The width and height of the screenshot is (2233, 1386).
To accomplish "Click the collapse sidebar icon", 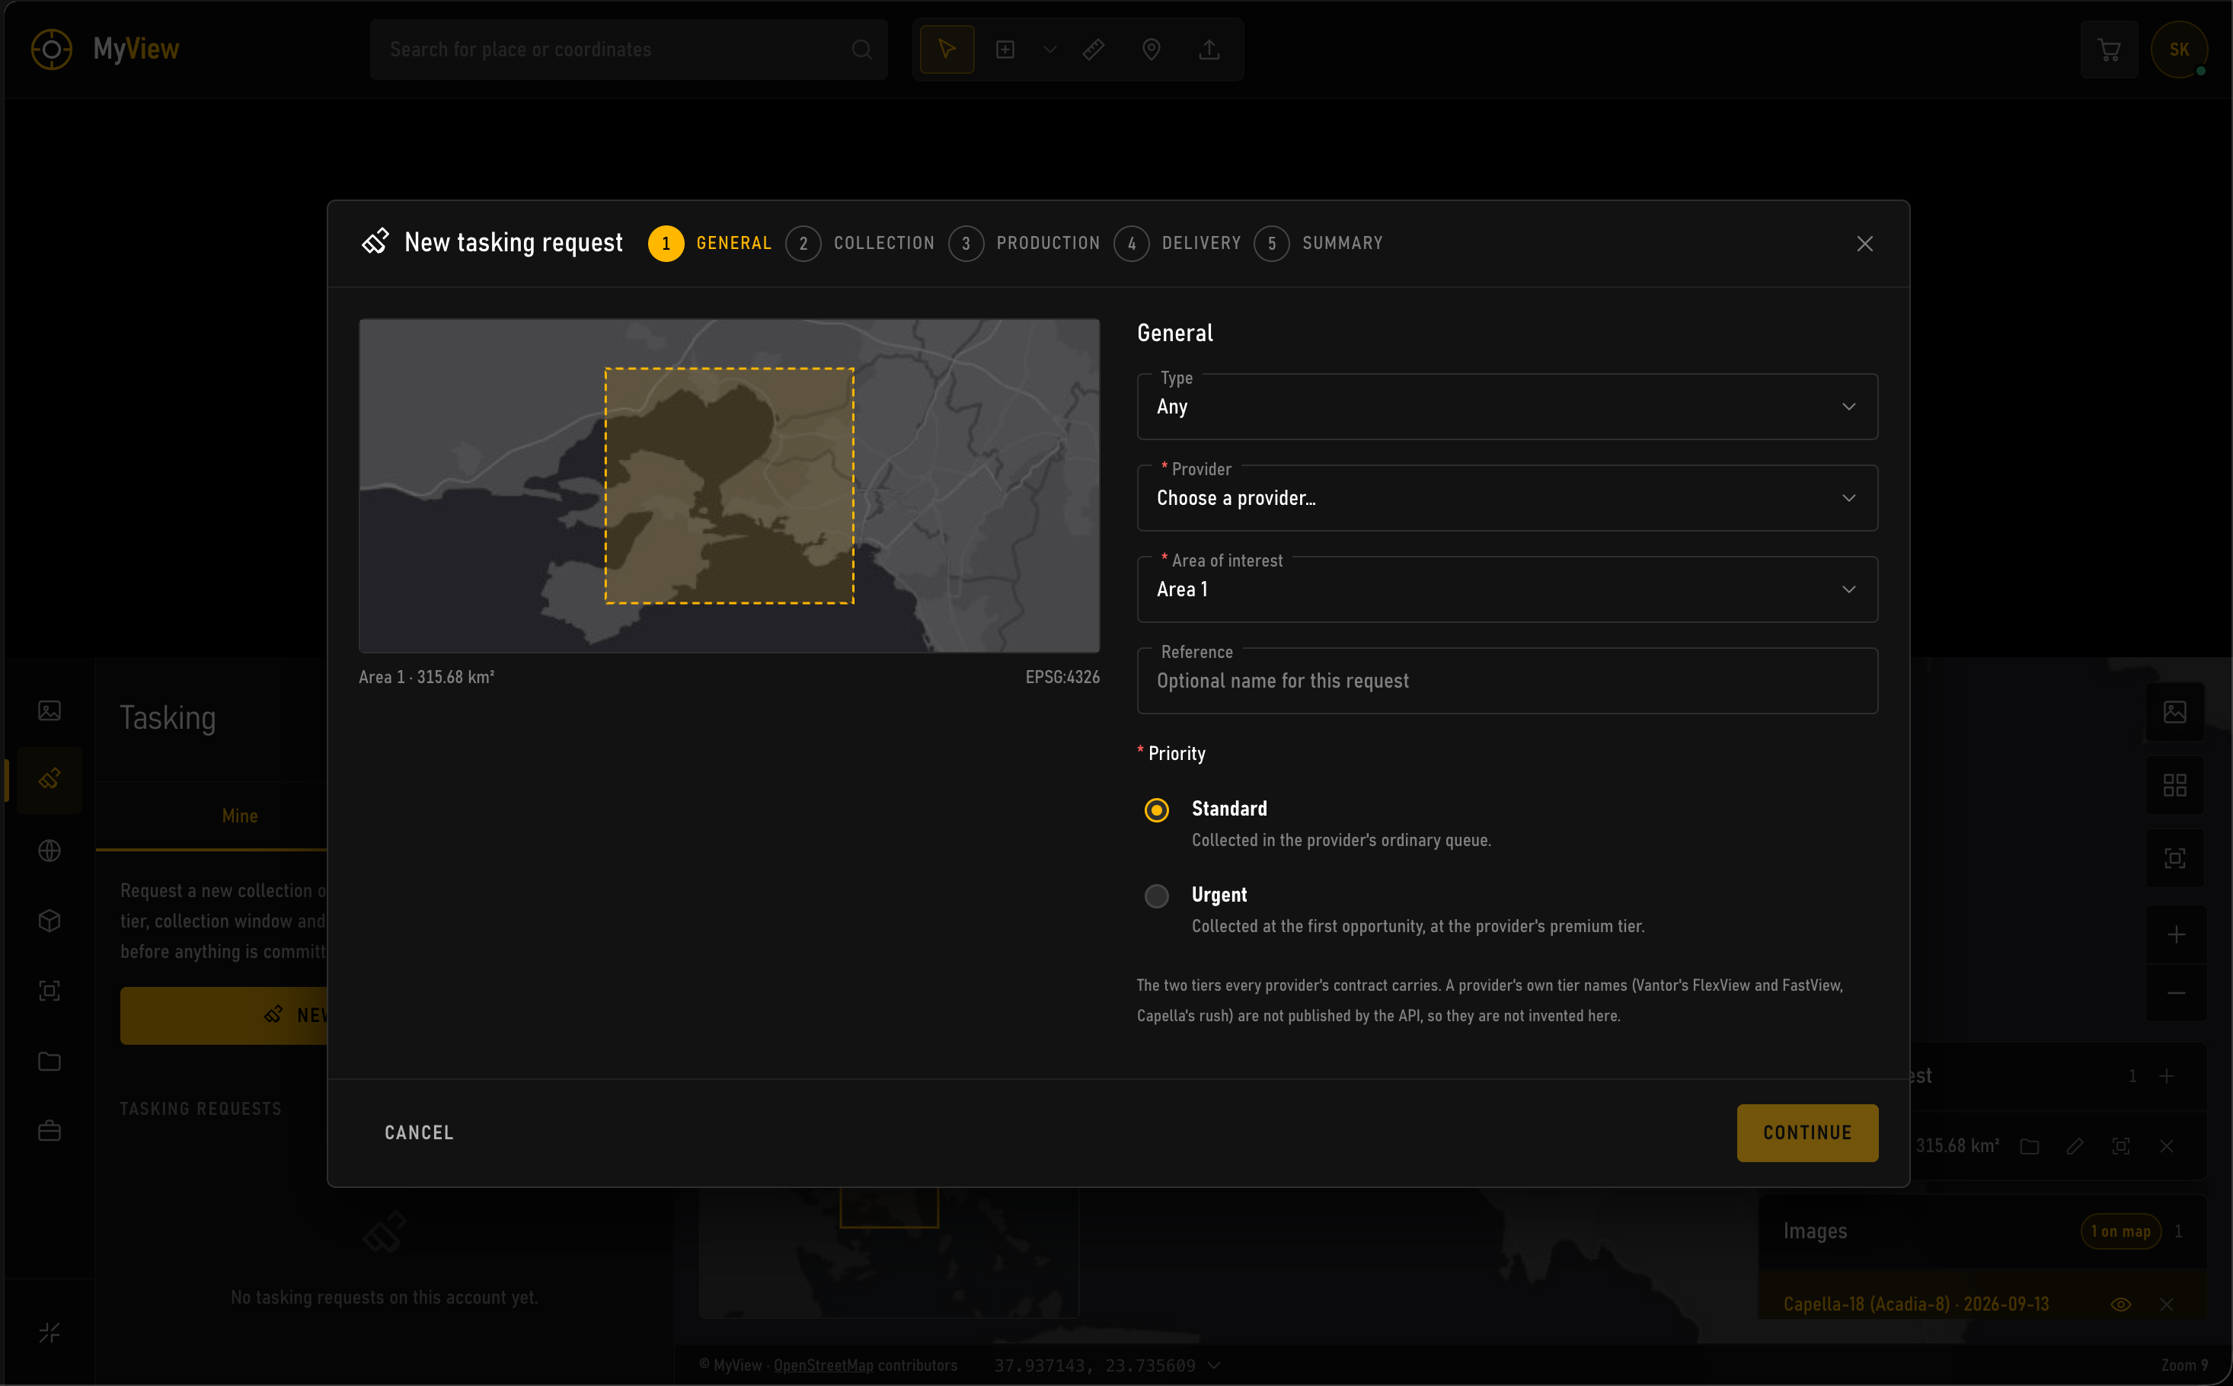I will point(50,1333).
